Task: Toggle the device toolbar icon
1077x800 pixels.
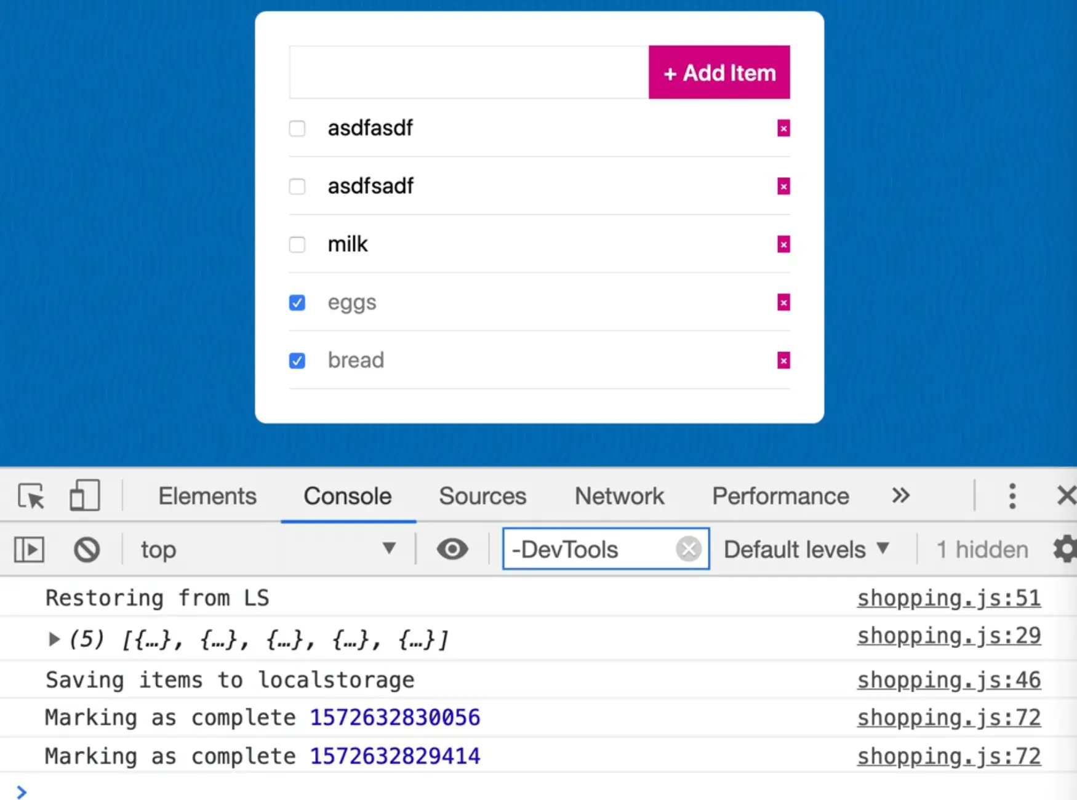Action: pos(84,496)
